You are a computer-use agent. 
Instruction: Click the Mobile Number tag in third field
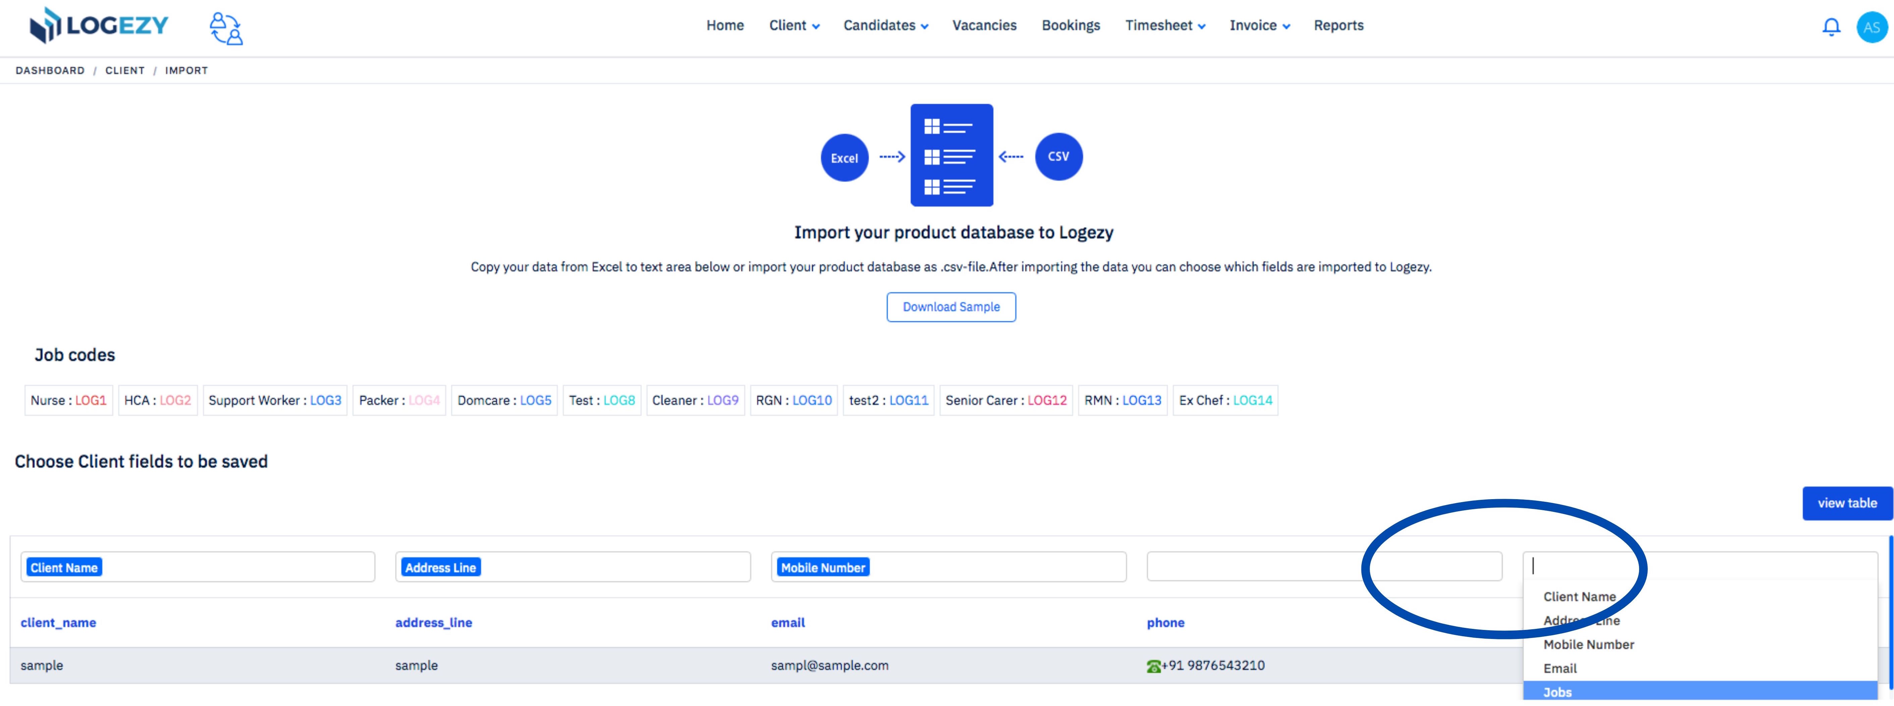coord(823,568)
